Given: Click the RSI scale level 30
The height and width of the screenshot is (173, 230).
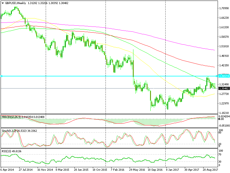Looking at the screenshot, I should tap(220, 161).
